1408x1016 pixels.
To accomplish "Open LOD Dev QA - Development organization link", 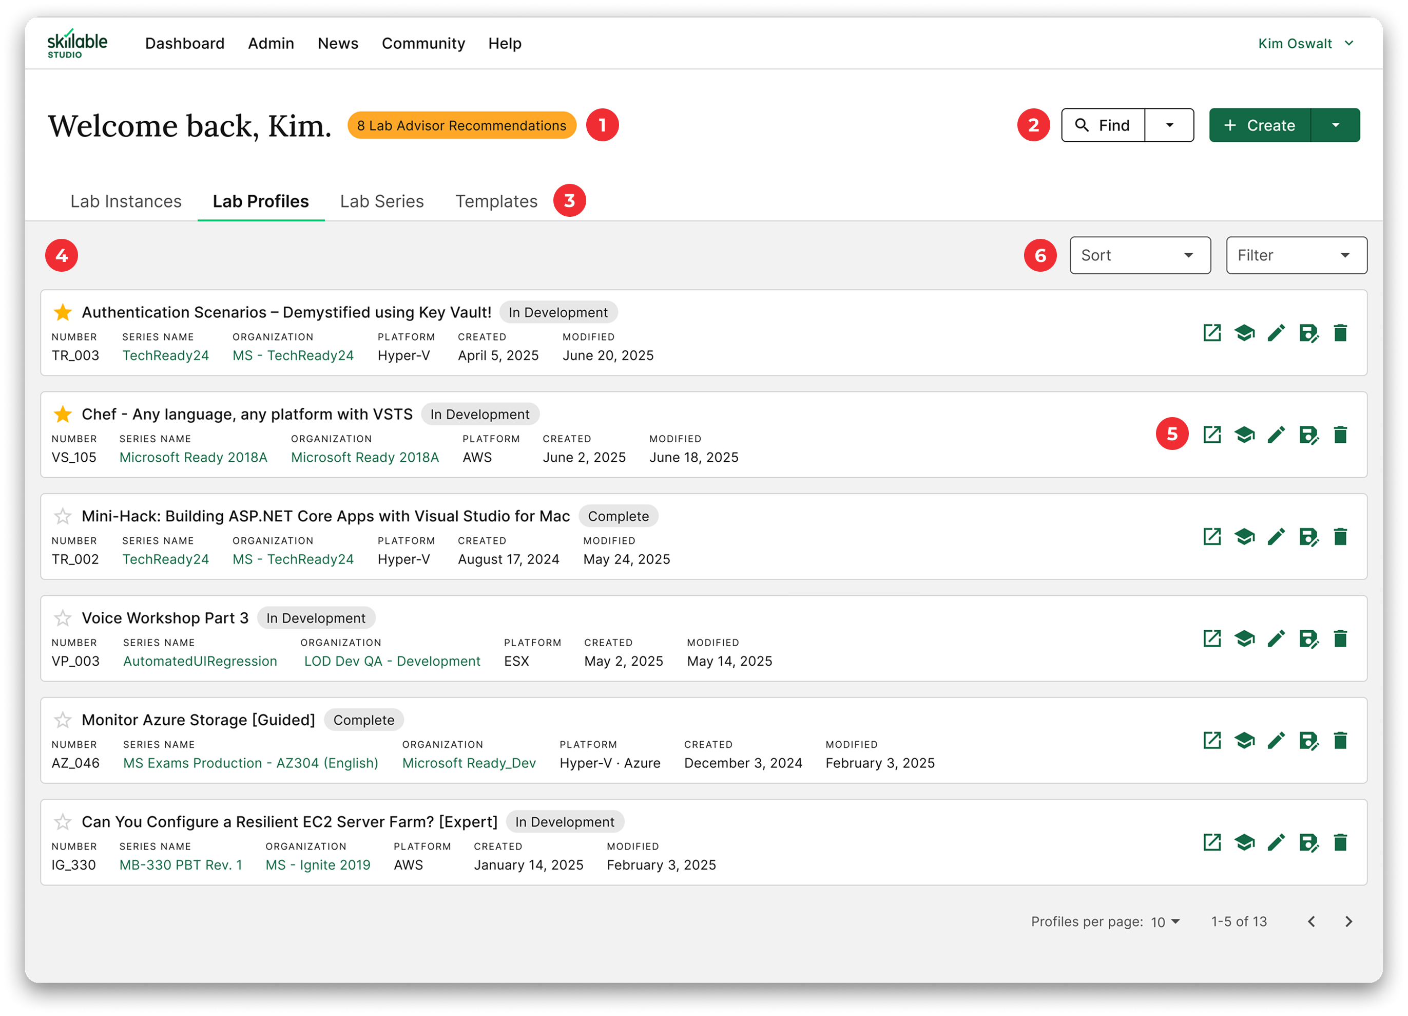I will [392, 661].
